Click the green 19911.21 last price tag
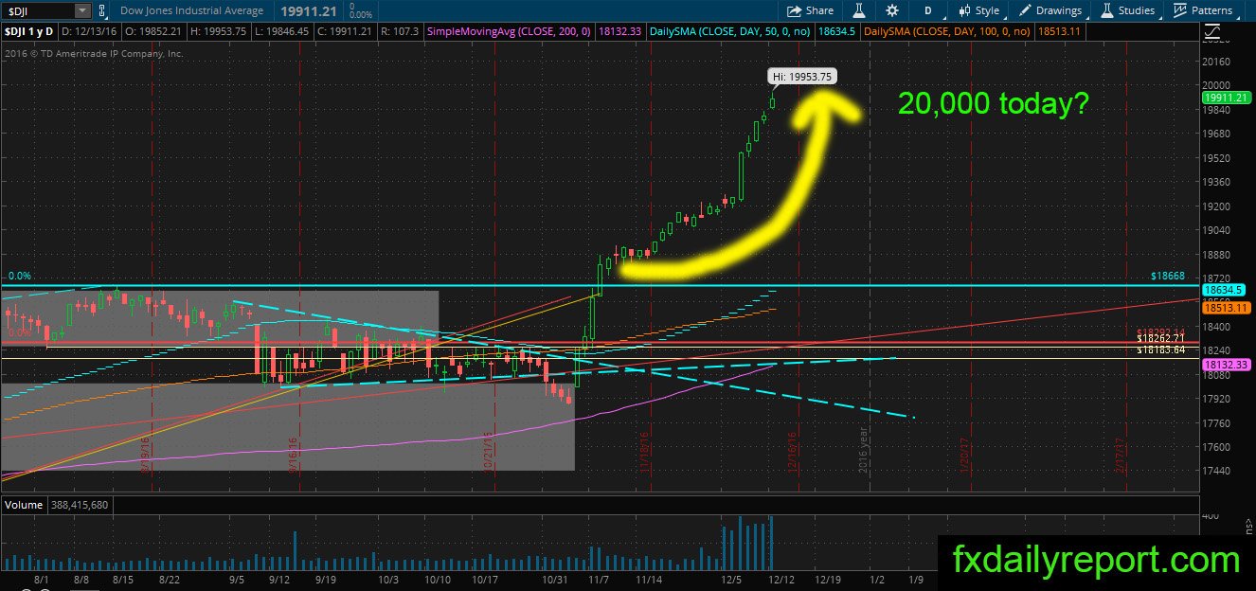The height and width of the screenshot is (591, 1256). point(1227,98)
